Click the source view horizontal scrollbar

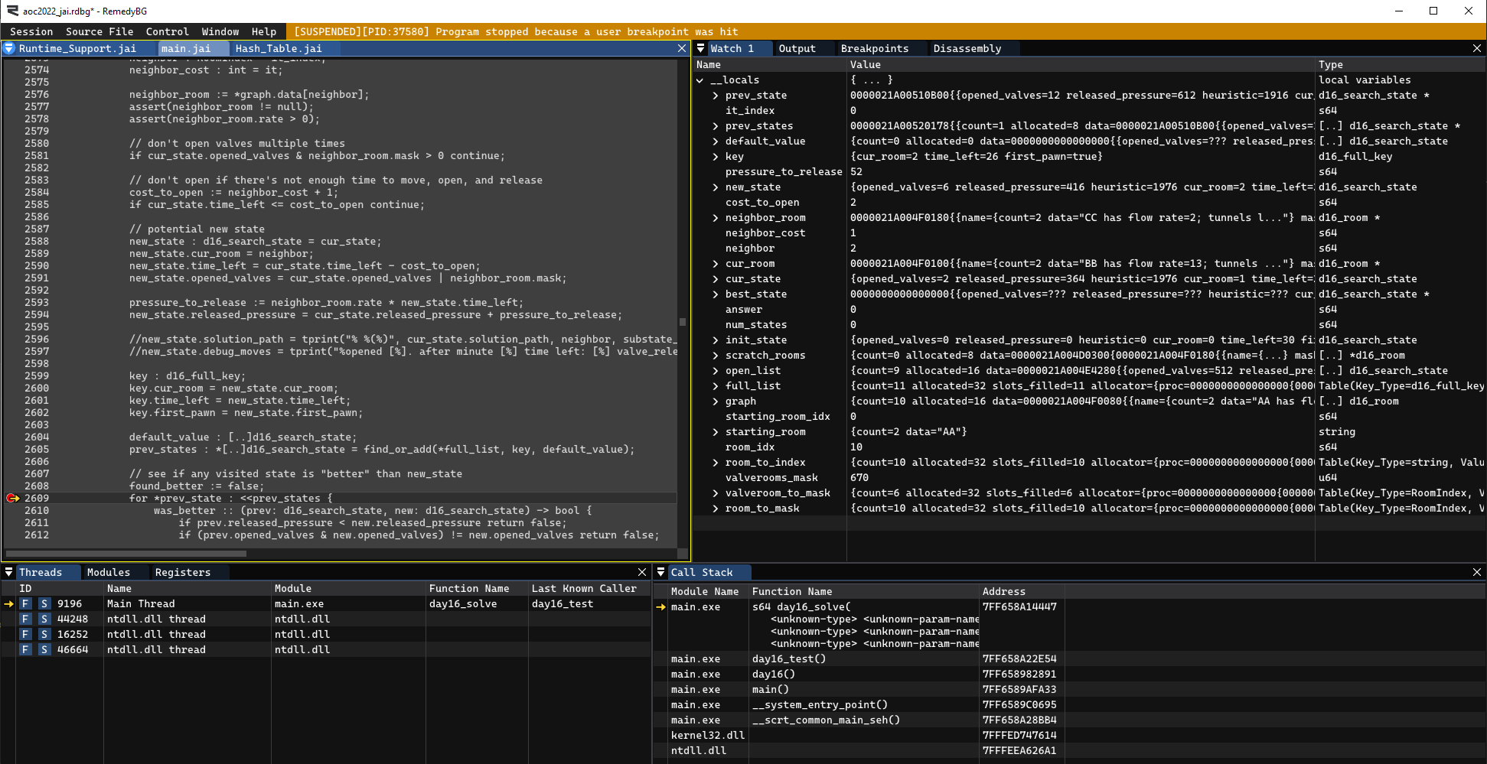click(x=126, y=554)
